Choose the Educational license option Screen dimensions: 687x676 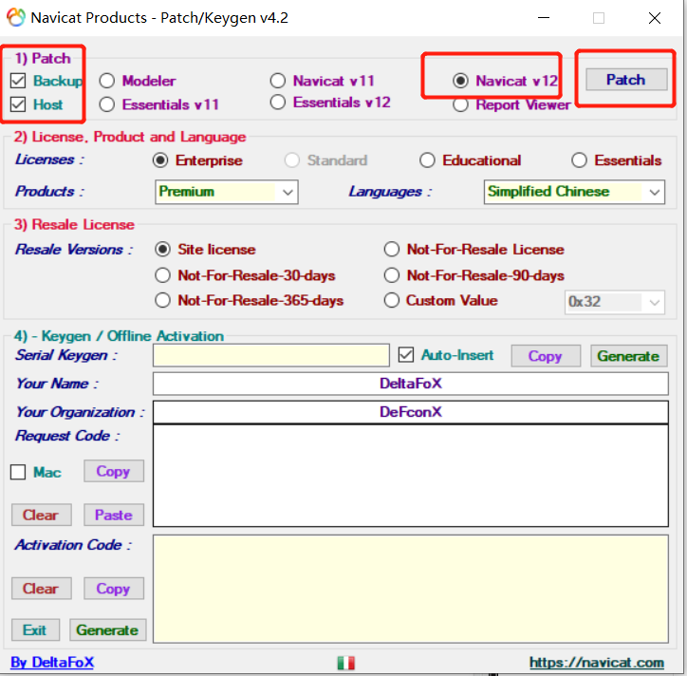427,160
